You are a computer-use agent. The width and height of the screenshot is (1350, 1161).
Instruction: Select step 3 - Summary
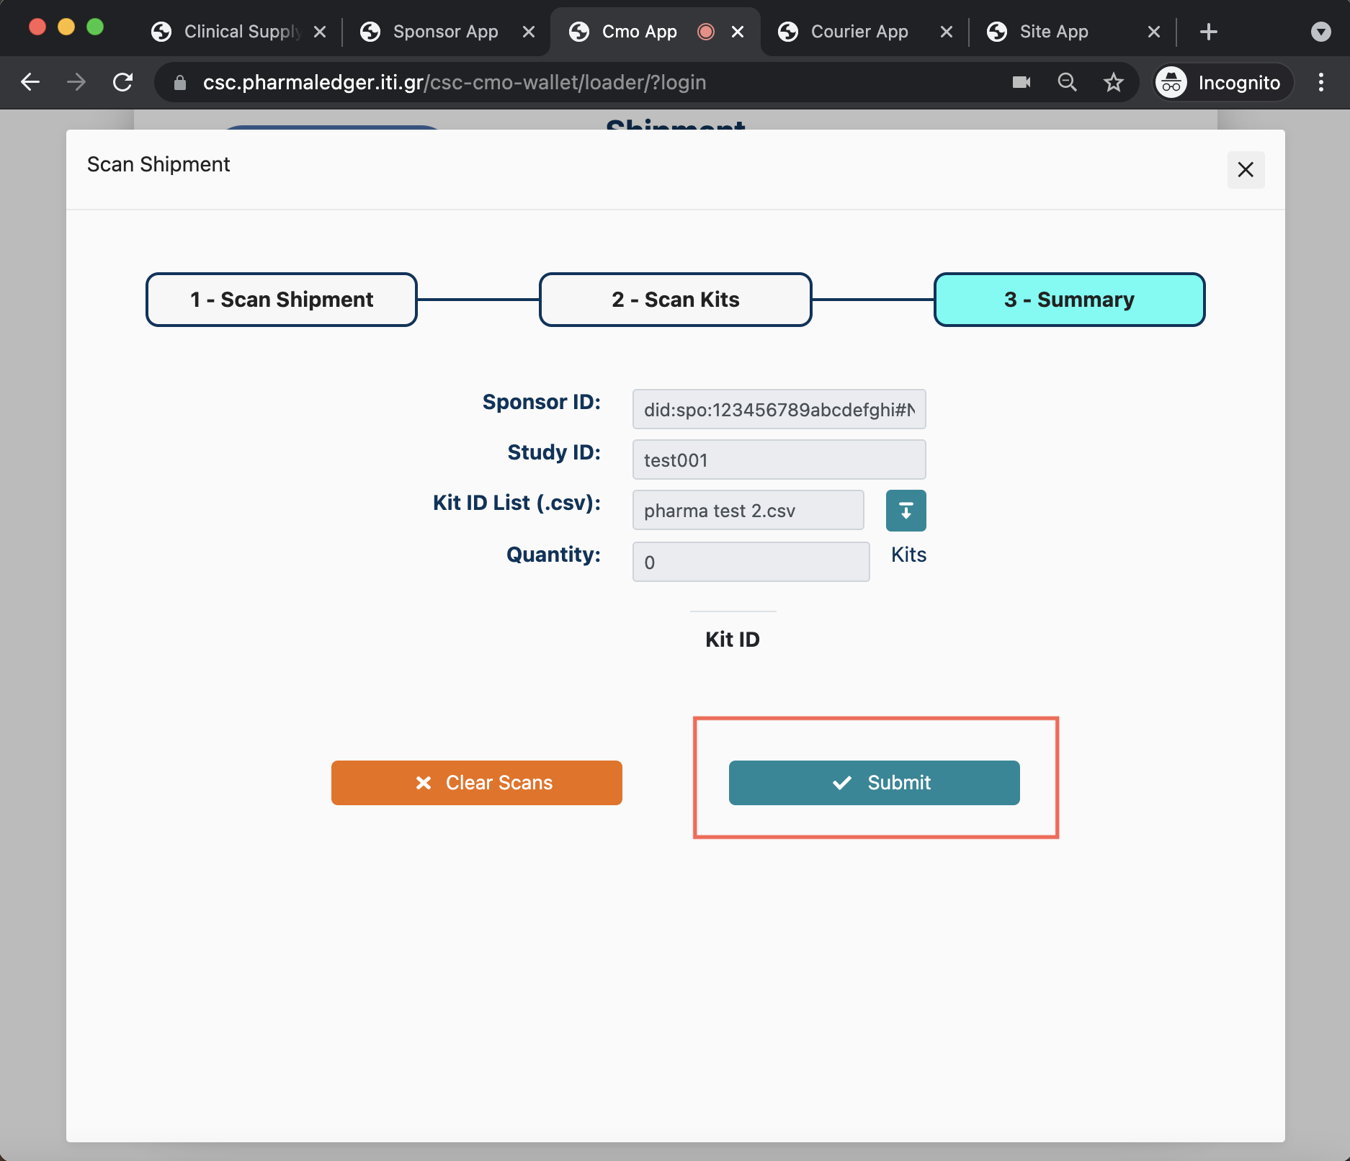coord(1070,300)
